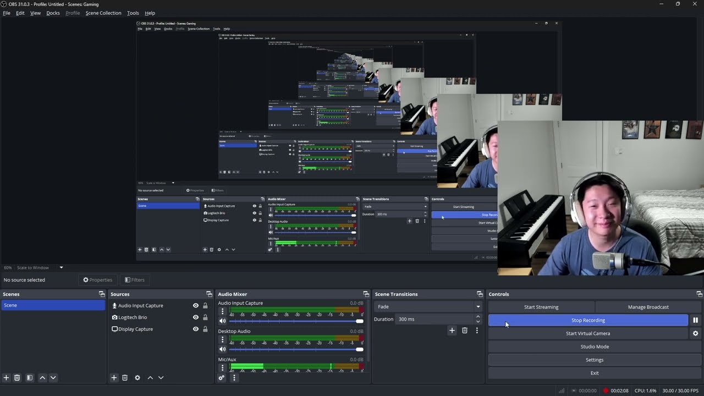Toggle lock on Display Capture source
This screenshot has width=704, height=396.
(x=205, y=329)
